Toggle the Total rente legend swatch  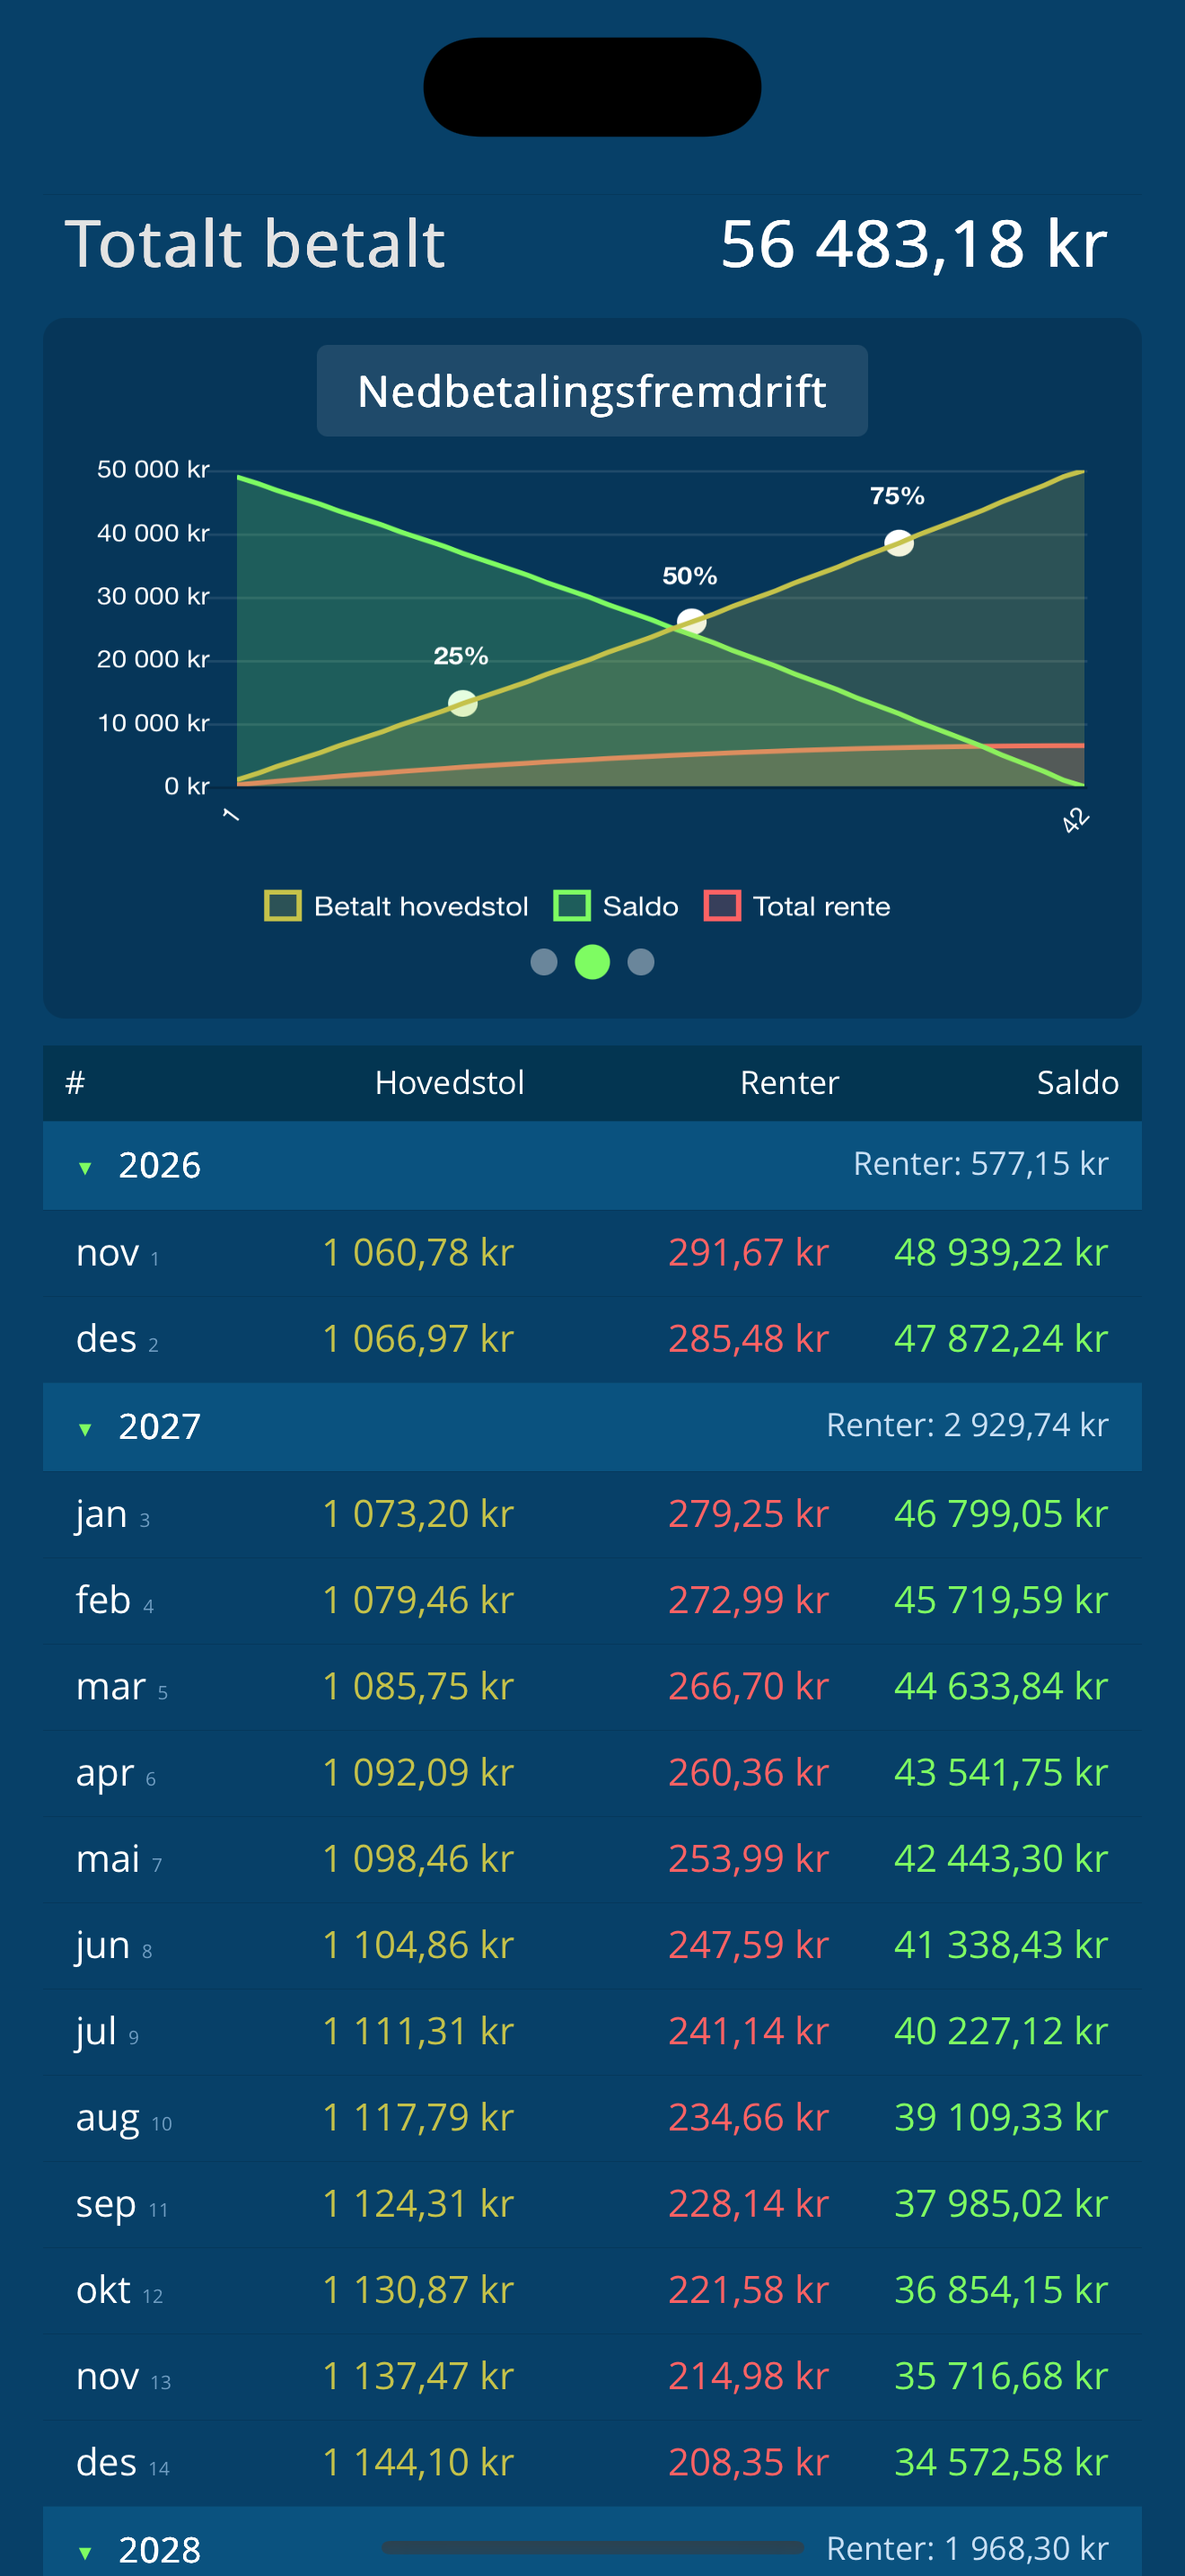pyautogui.click(x=722, y=906)
